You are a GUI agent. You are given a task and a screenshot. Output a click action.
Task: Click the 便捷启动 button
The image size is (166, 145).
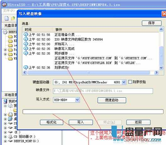click(112, 100)
